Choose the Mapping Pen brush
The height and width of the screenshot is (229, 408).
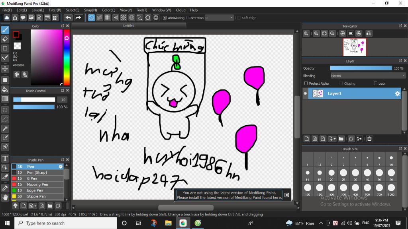coord(37,184)
